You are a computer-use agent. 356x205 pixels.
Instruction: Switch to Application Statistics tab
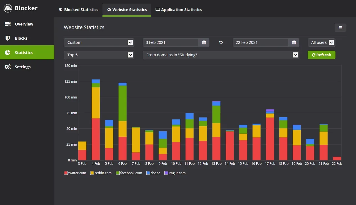pyautogui.click(x=179, y=10)
